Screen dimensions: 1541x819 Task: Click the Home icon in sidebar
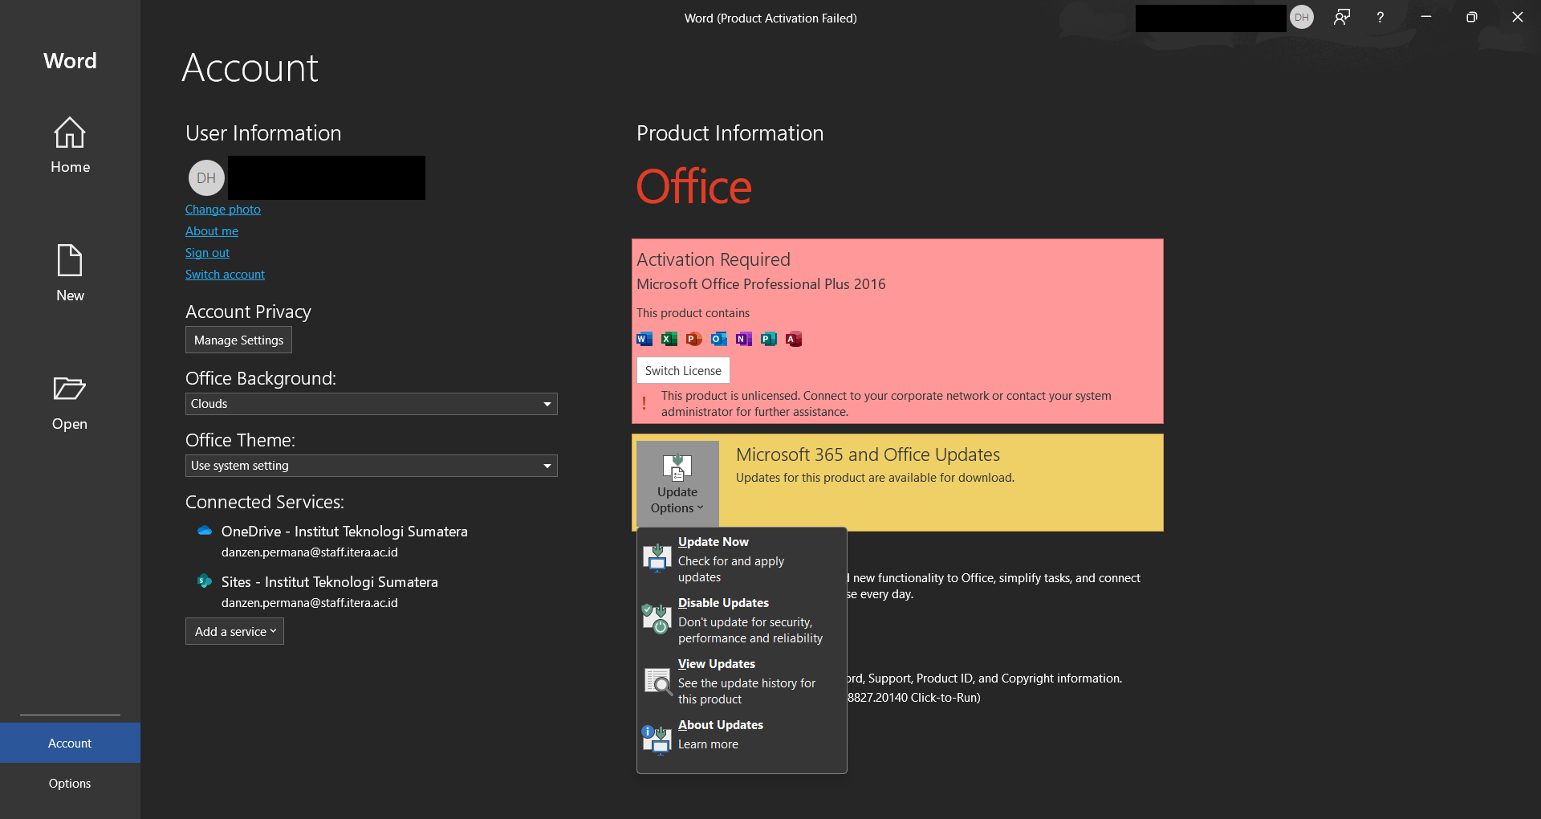click(70, 133)
